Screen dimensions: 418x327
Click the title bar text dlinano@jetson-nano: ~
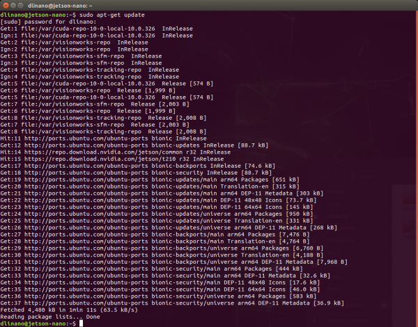60,6
